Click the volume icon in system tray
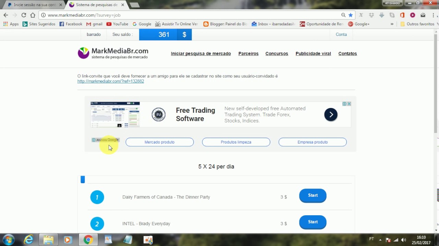439x246 pixels. point(404,240)
